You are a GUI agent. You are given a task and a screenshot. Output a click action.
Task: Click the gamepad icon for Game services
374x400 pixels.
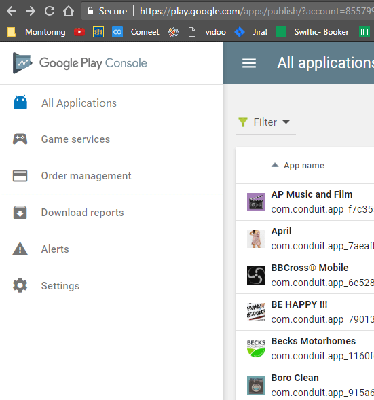tap(20, 139)
